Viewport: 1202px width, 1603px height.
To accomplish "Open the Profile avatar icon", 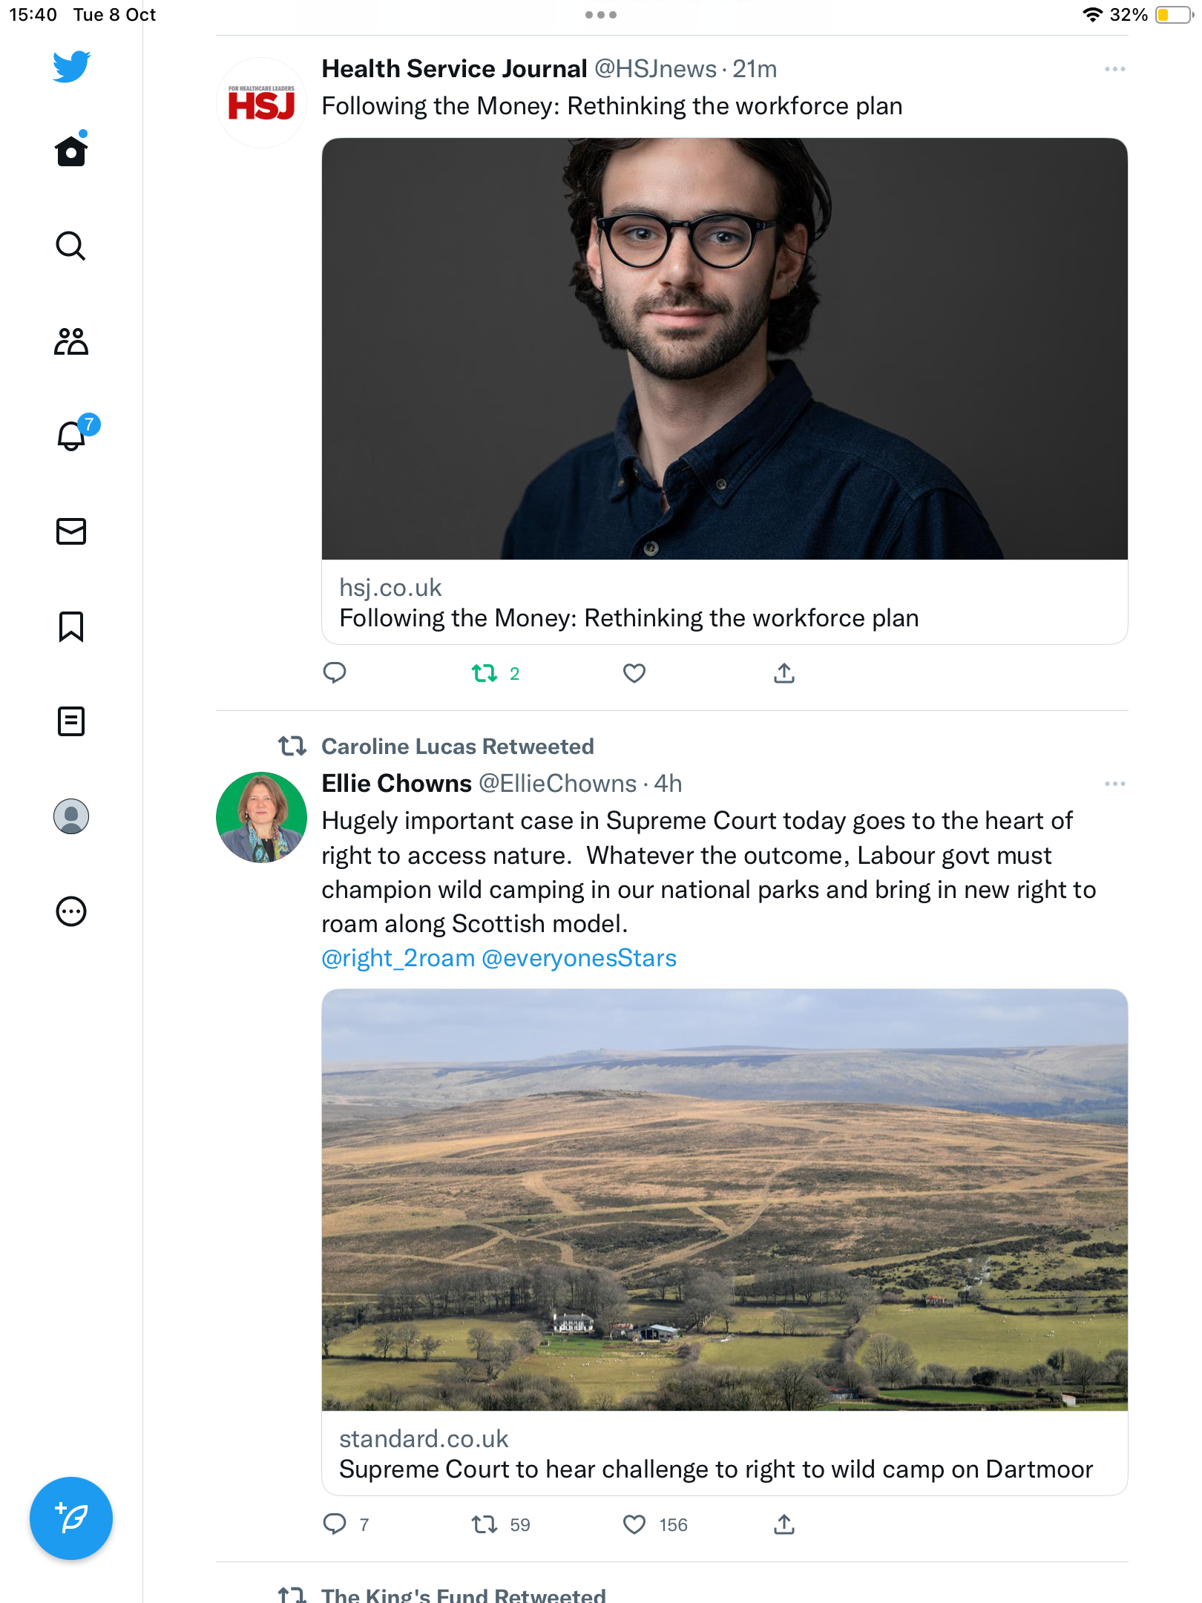I will pyautogui.click(x=71, y=816).
